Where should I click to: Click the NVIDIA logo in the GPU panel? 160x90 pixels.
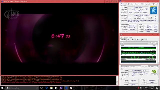click(154, 72)
